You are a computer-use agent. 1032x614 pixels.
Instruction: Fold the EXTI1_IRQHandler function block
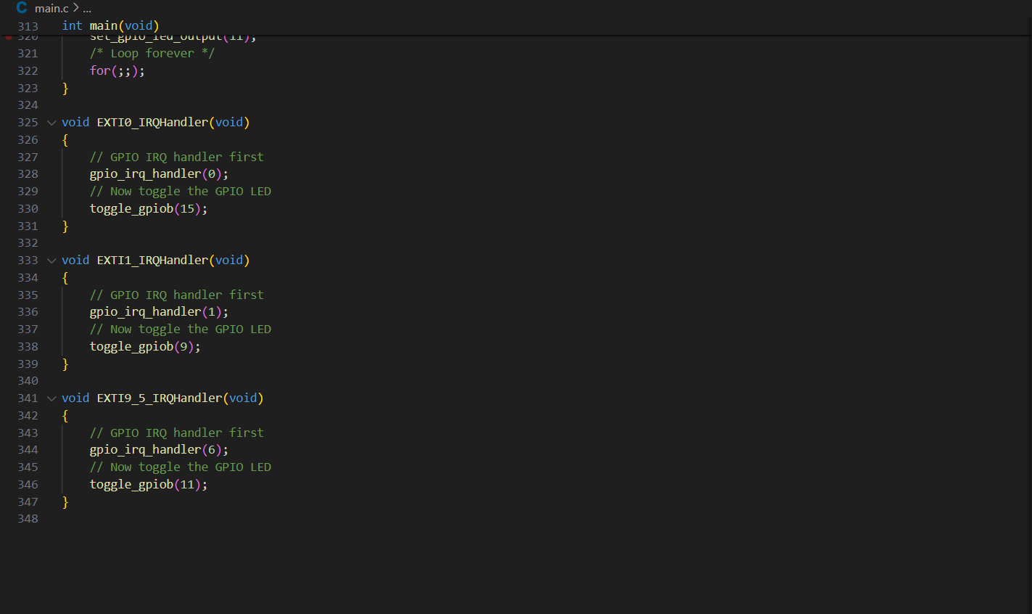pyautogui.click(x=51, y=261)
